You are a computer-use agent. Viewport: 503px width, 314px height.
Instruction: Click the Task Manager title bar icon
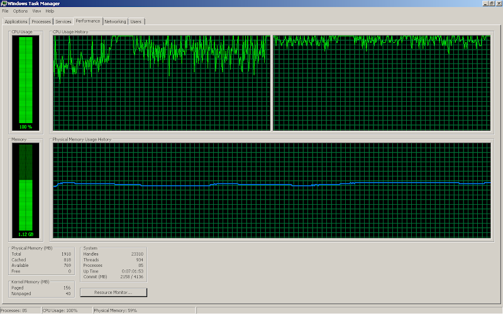(4, 4)
